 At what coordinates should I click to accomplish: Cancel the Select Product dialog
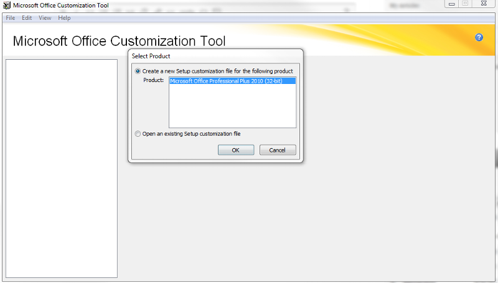[278, 150]
